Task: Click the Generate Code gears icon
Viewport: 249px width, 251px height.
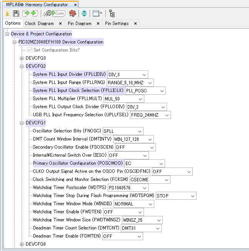Action: pyautogui.click(x=54, y=13)
